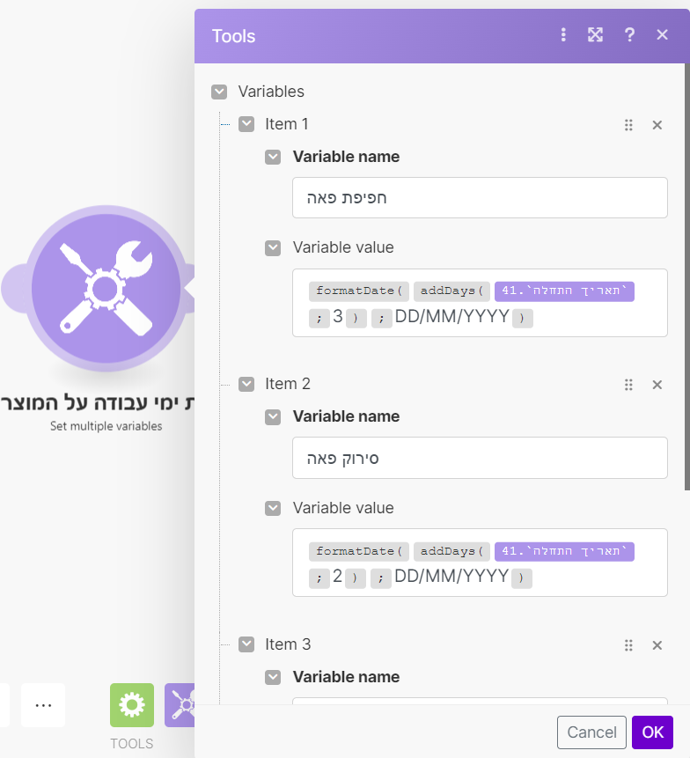Click the green TOOLS icon in bottom toolbar
The width and height of the screenshot is (690, 758).
click(x=131, y=705)
